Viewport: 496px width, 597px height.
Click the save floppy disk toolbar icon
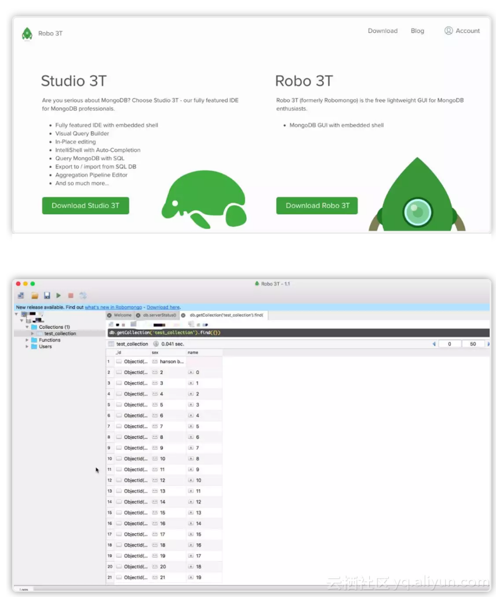pos(47,295)
